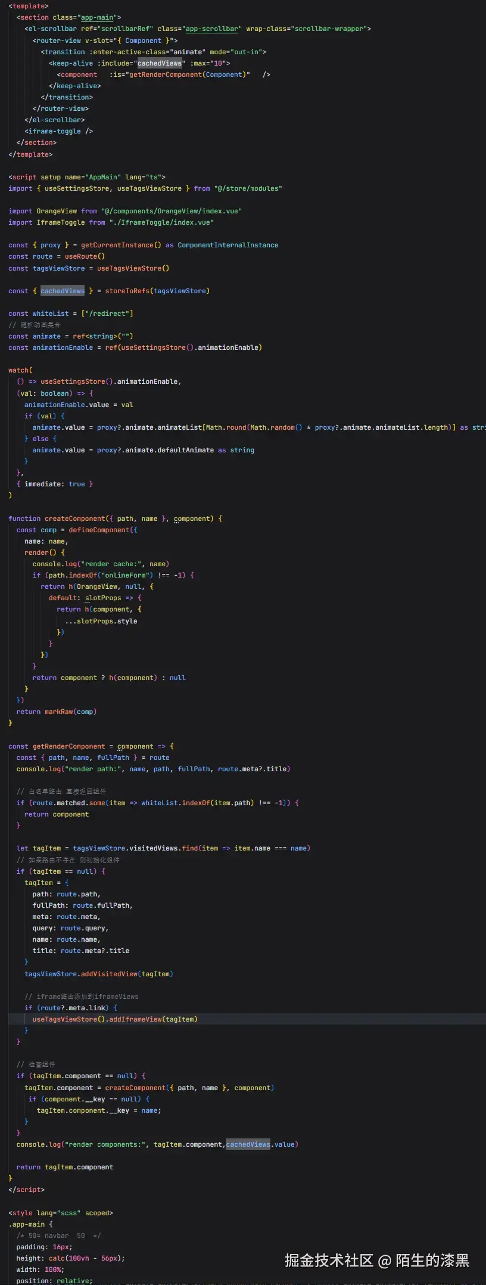Select highlighted cachedViews in keep-alive include attribute

pyautogui.click(x=160, y=63)
